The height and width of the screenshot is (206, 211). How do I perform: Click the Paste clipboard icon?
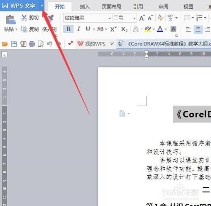pyautogui.click(x=11, y=19)
